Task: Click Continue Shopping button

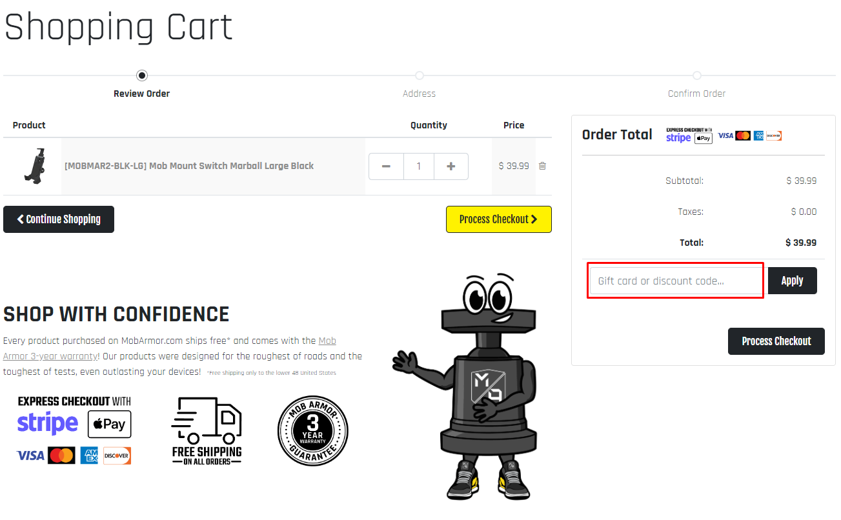Action: click(59, 219)
